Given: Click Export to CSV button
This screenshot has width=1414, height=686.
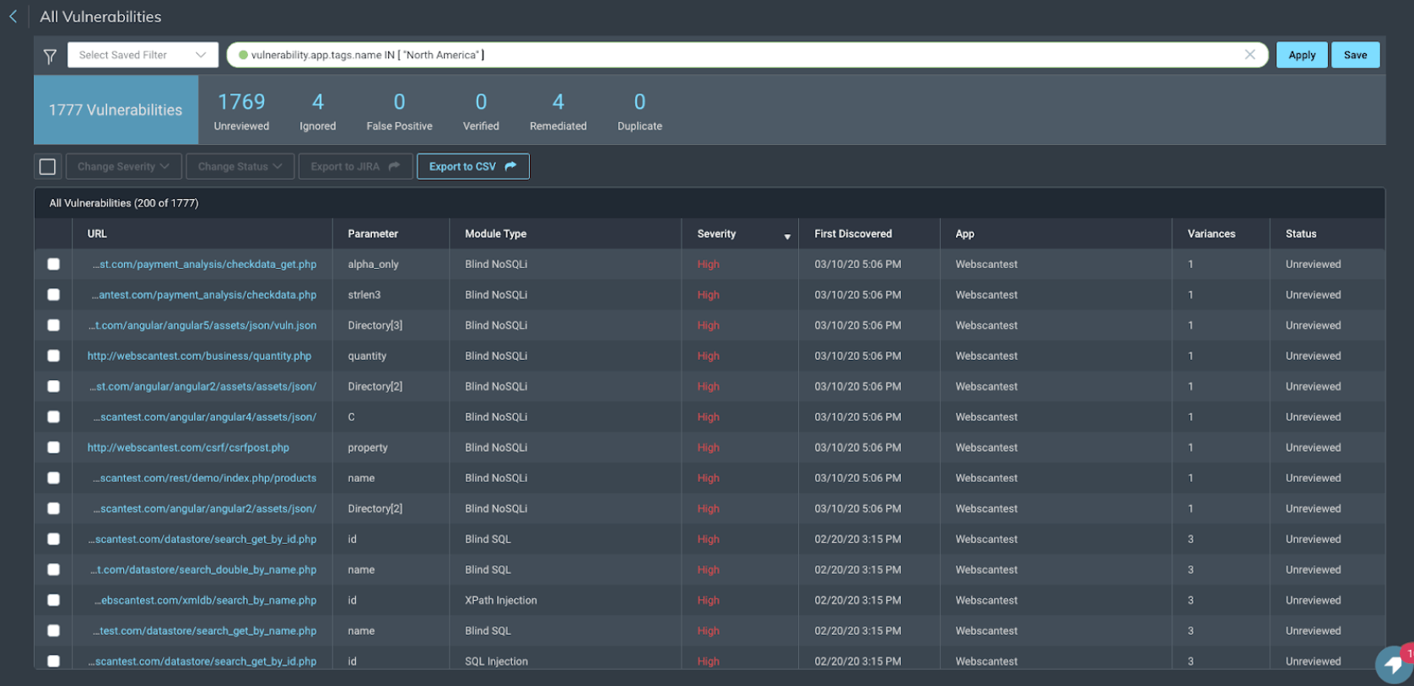Looking at the screenshot, I should [x=472, y=167].
